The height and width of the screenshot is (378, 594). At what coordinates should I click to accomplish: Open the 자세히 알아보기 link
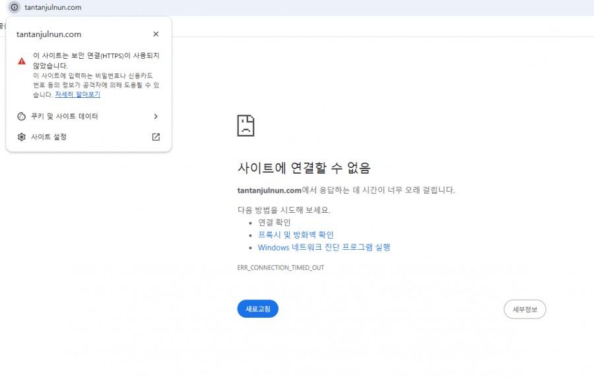point(78,94)
